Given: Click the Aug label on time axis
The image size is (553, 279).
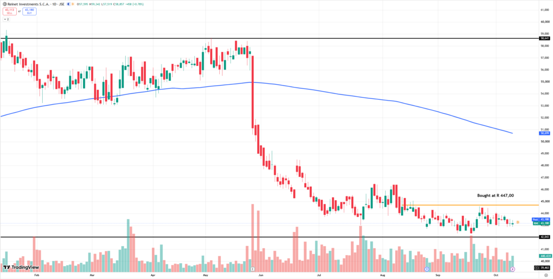Looking at the screenshot, I should pos(382,275).
